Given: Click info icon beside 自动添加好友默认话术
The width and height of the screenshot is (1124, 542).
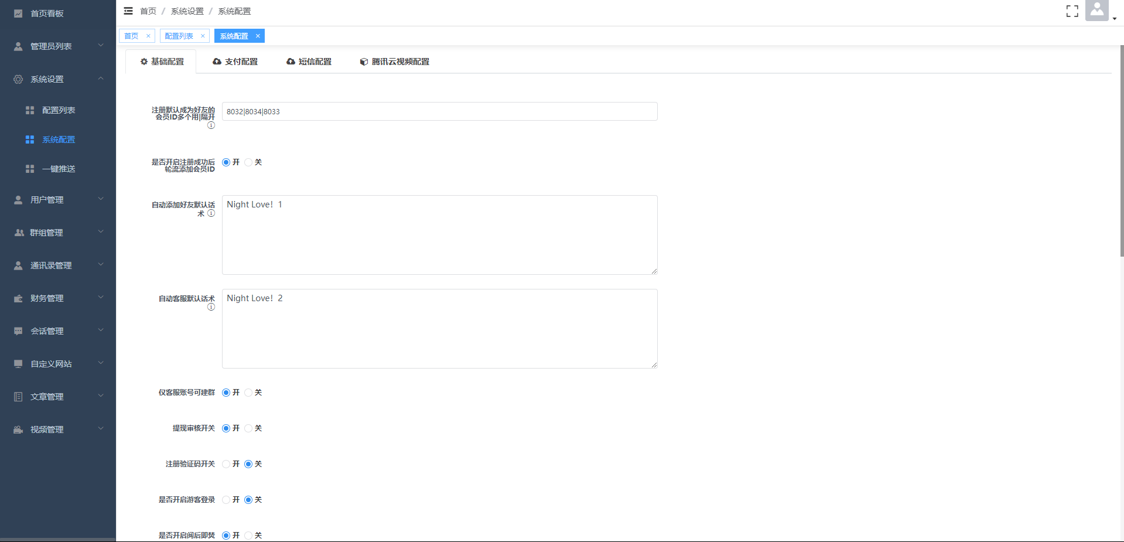Looking at the screenshot, I should coord(211,213).
